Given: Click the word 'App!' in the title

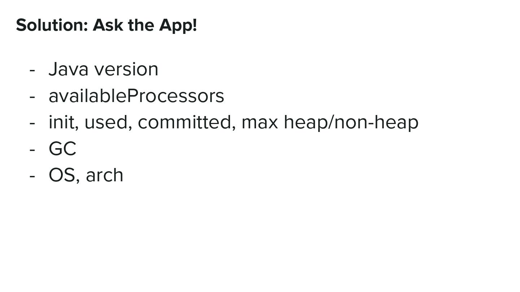Looking at the screenshot, I should (x=178, y=25).
